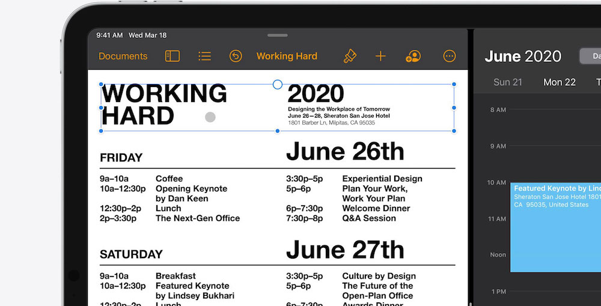Tap 'Welcome Dinner' entry
Viewport: 601px width, 306px height.
click(376, 208)
